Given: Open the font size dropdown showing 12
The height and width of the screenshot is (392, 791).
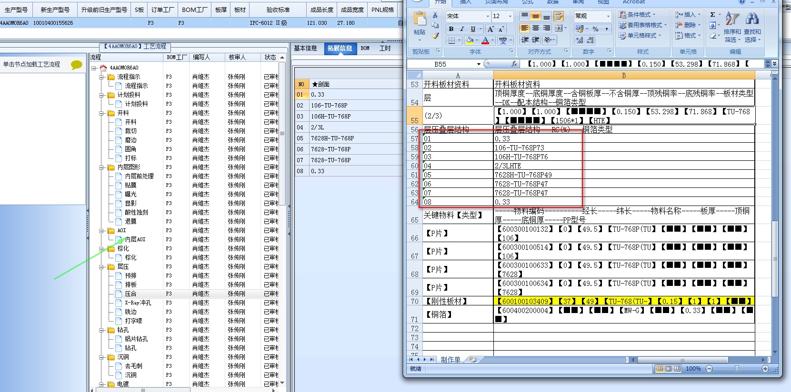Looking at the screenshot, I should pos(511,17).
